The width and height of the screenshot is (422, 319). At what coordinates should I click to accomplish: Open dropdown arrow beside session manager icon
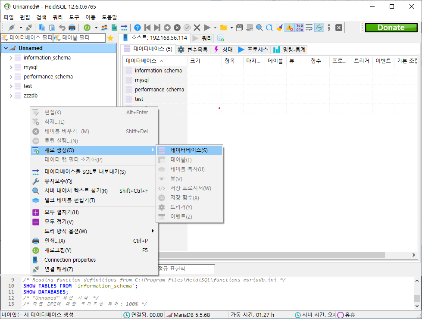tap(21, 28)
